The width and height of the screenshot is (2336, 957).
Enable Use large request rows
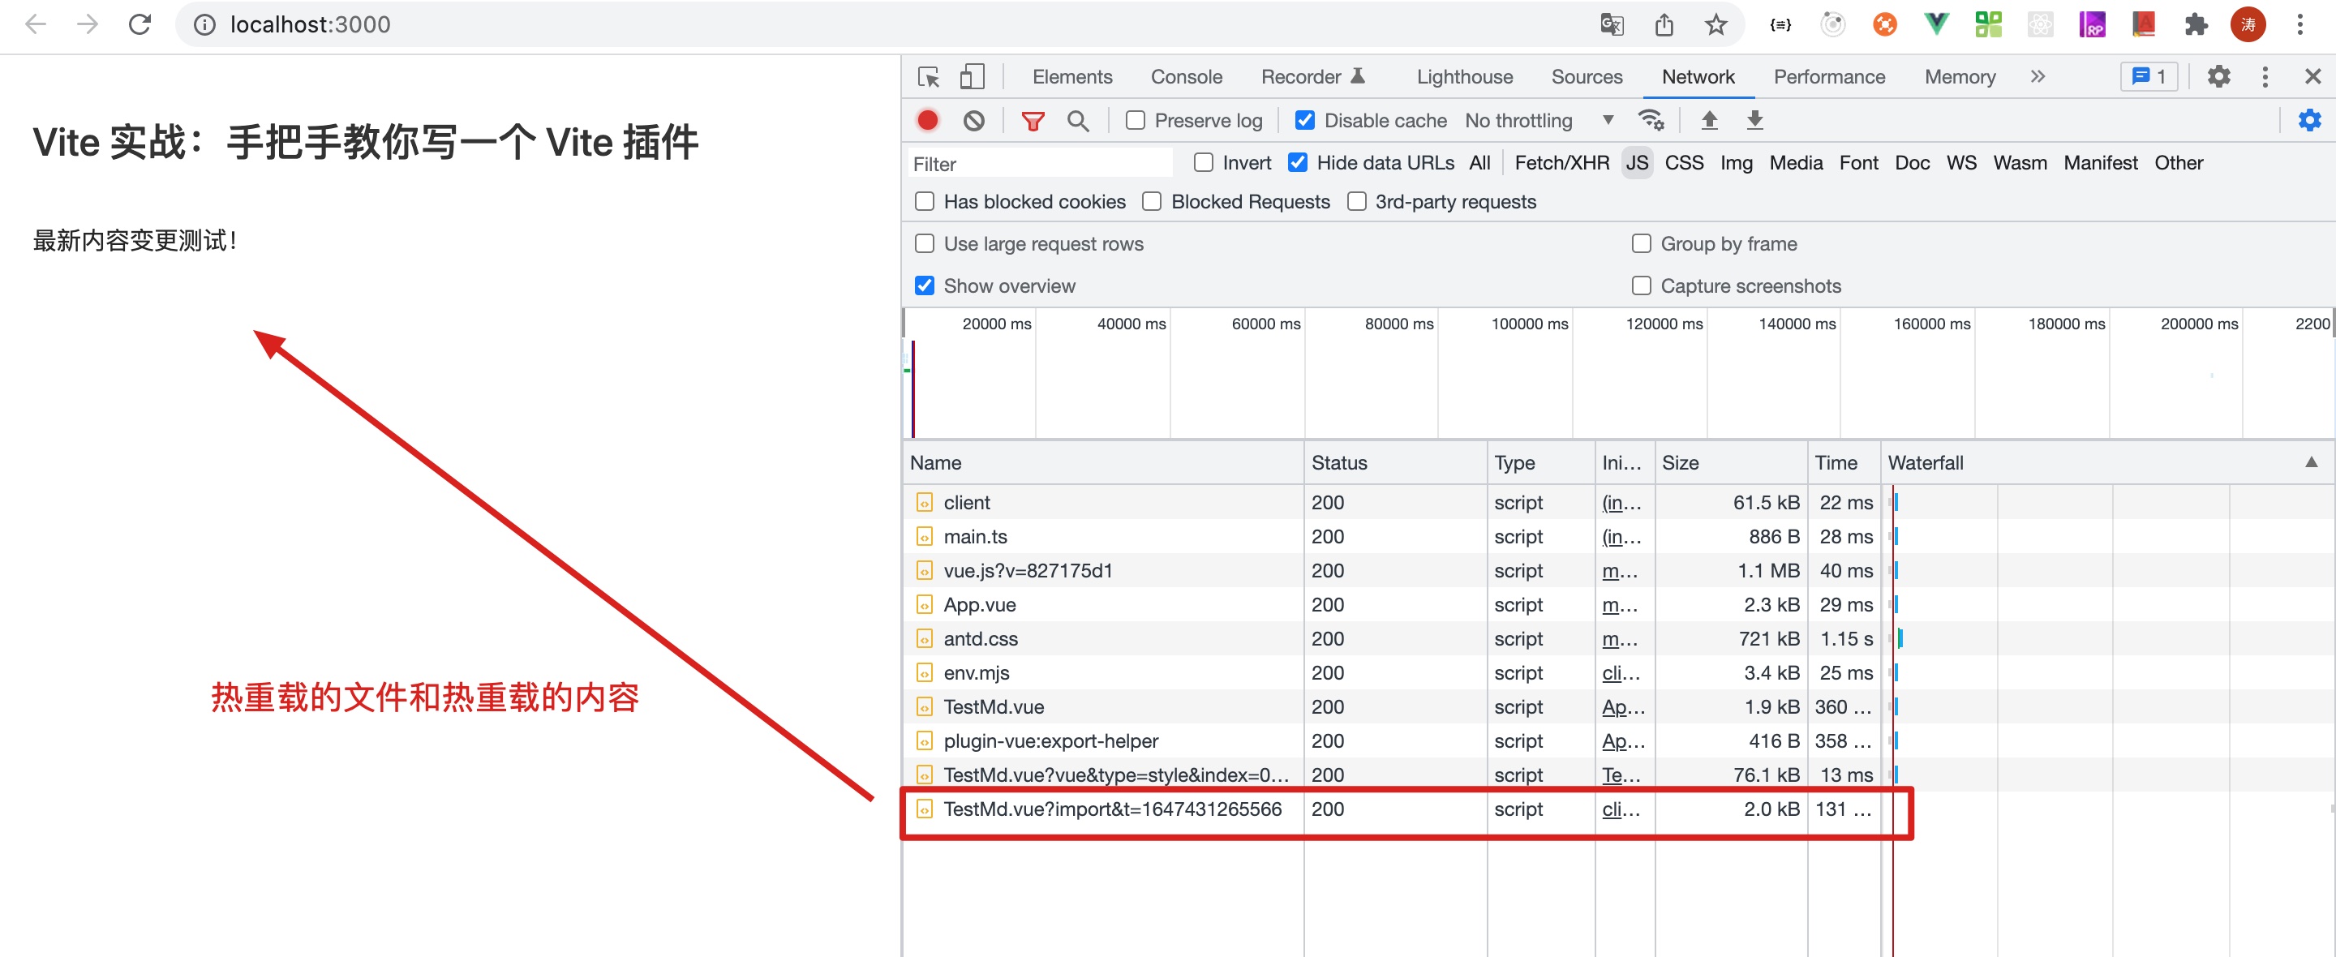tap(924, 244)
